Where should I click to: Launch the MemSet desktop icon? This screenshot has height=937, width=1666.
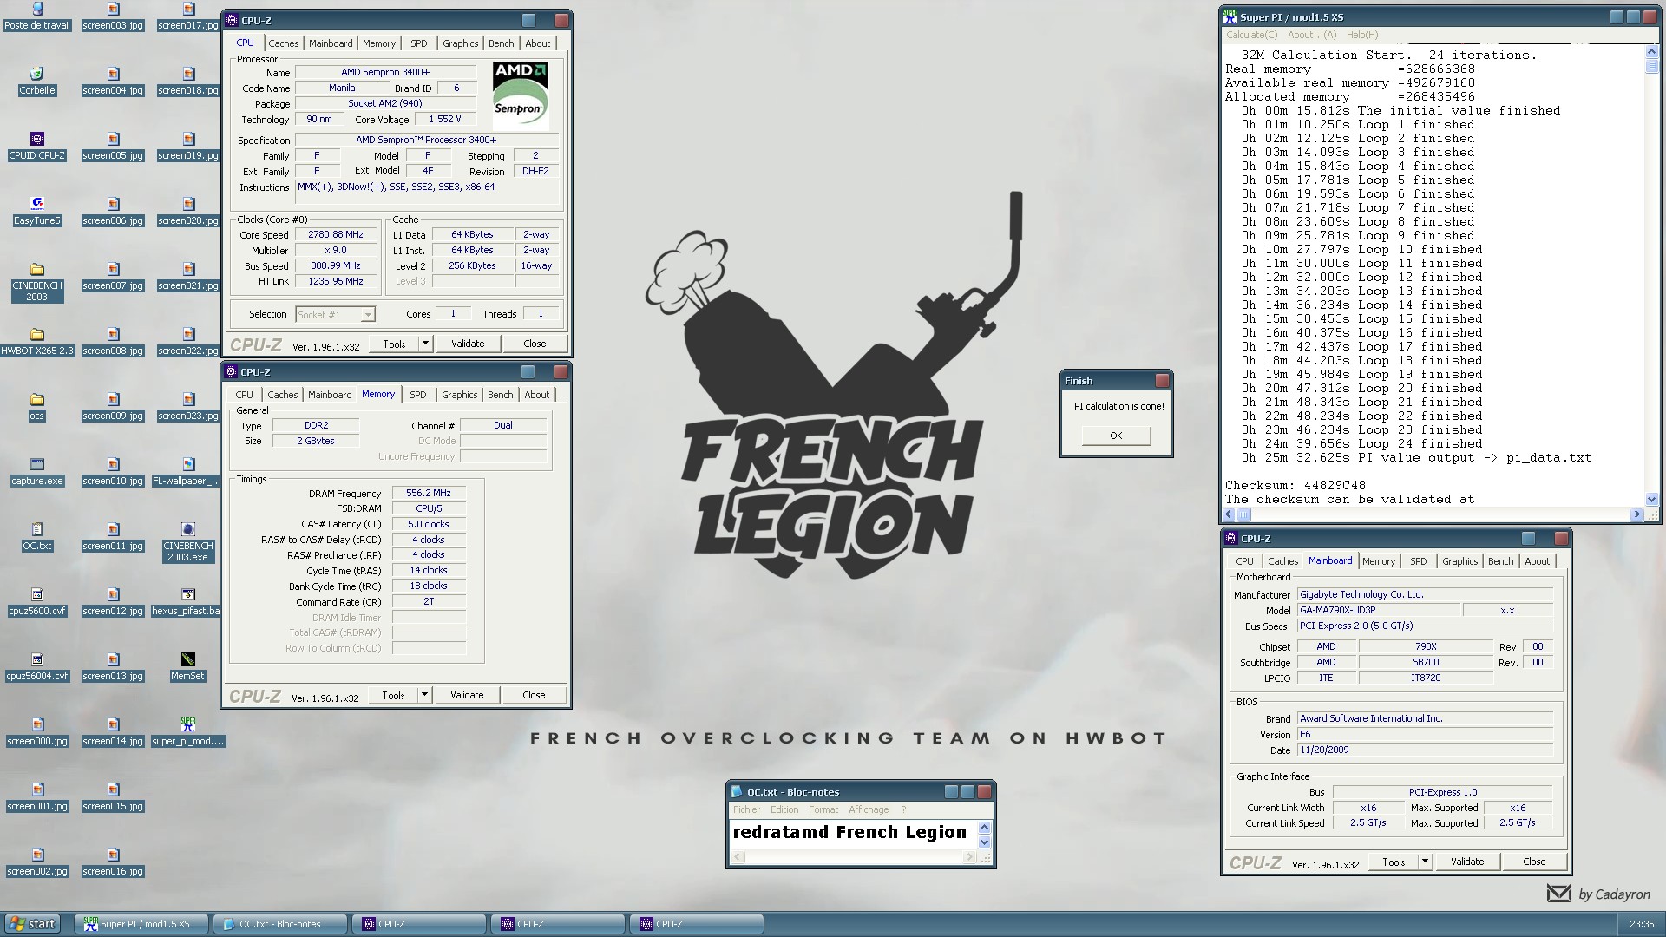point(188,667)
